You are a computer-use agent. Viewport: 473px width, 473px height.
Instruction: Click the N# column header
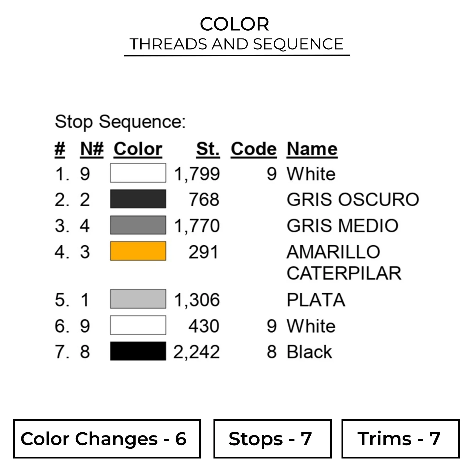coord(92,149)
